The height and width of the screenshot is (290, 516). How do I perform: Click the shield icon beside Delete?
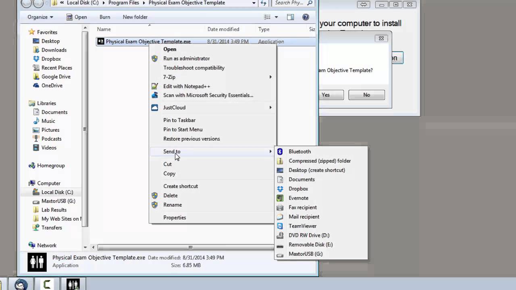[154, 195]
